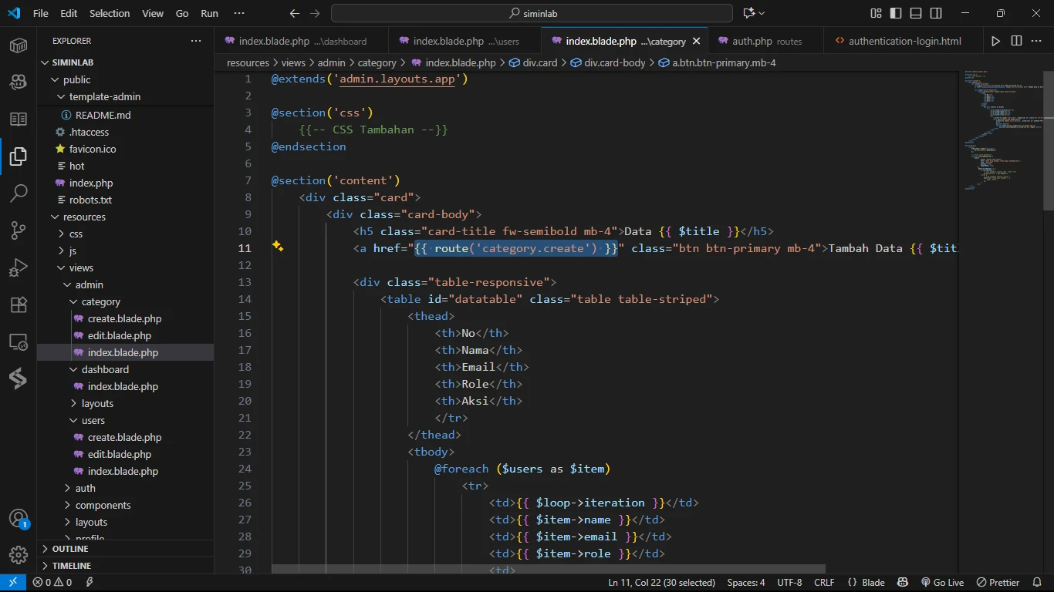Open the Source Control view
The height and width of the screenshot is (592, 1054).
19,230
